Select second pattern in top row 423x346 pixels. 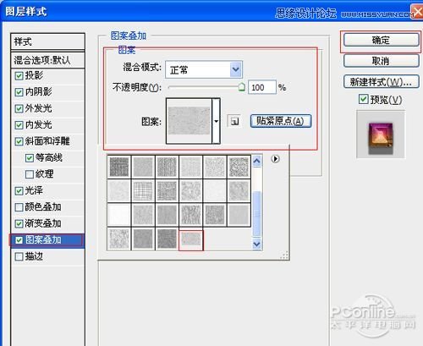(x=143, y=167)
